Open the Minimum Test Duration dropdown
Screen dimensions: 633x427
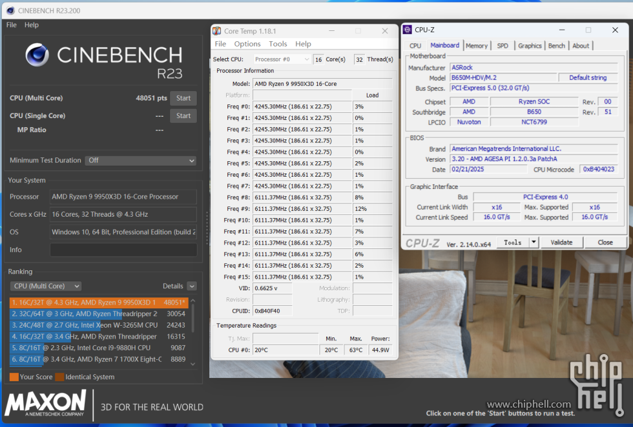[x=141, y=161]
